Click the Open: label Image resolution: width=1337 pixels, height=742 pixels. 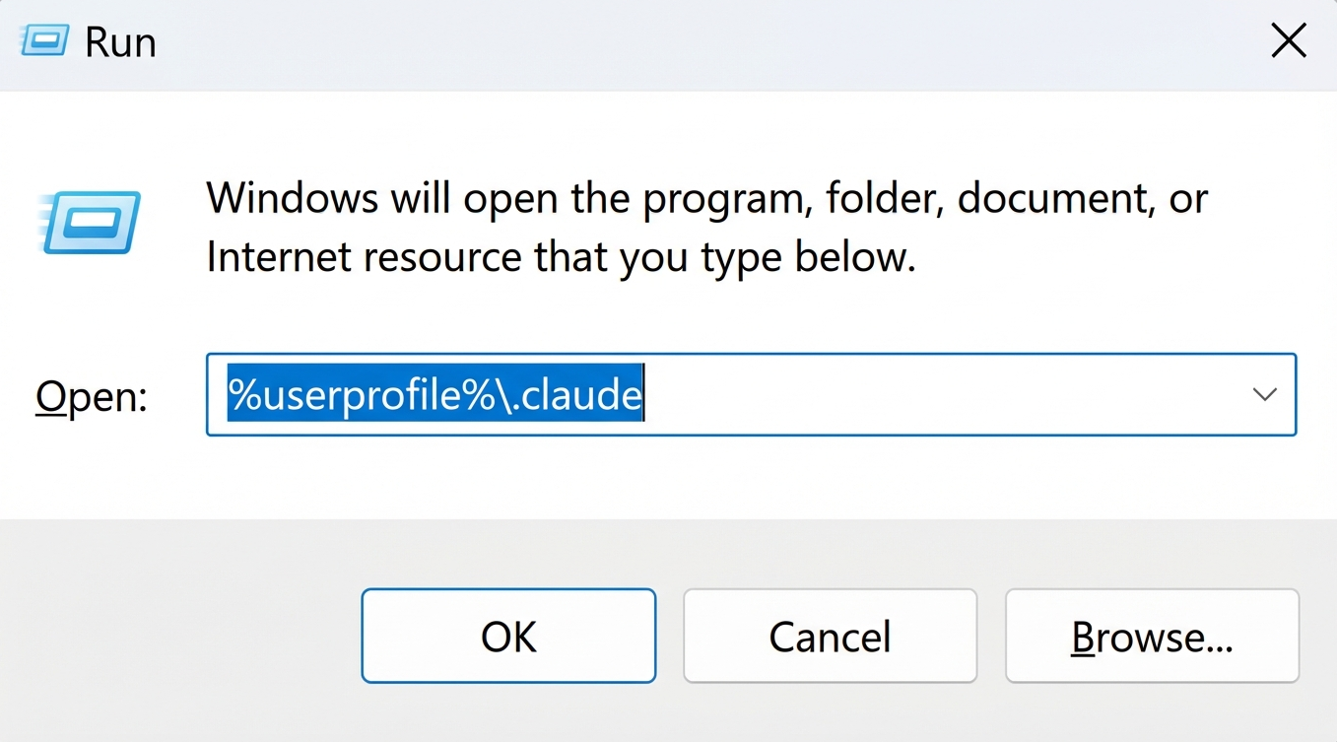91,395
